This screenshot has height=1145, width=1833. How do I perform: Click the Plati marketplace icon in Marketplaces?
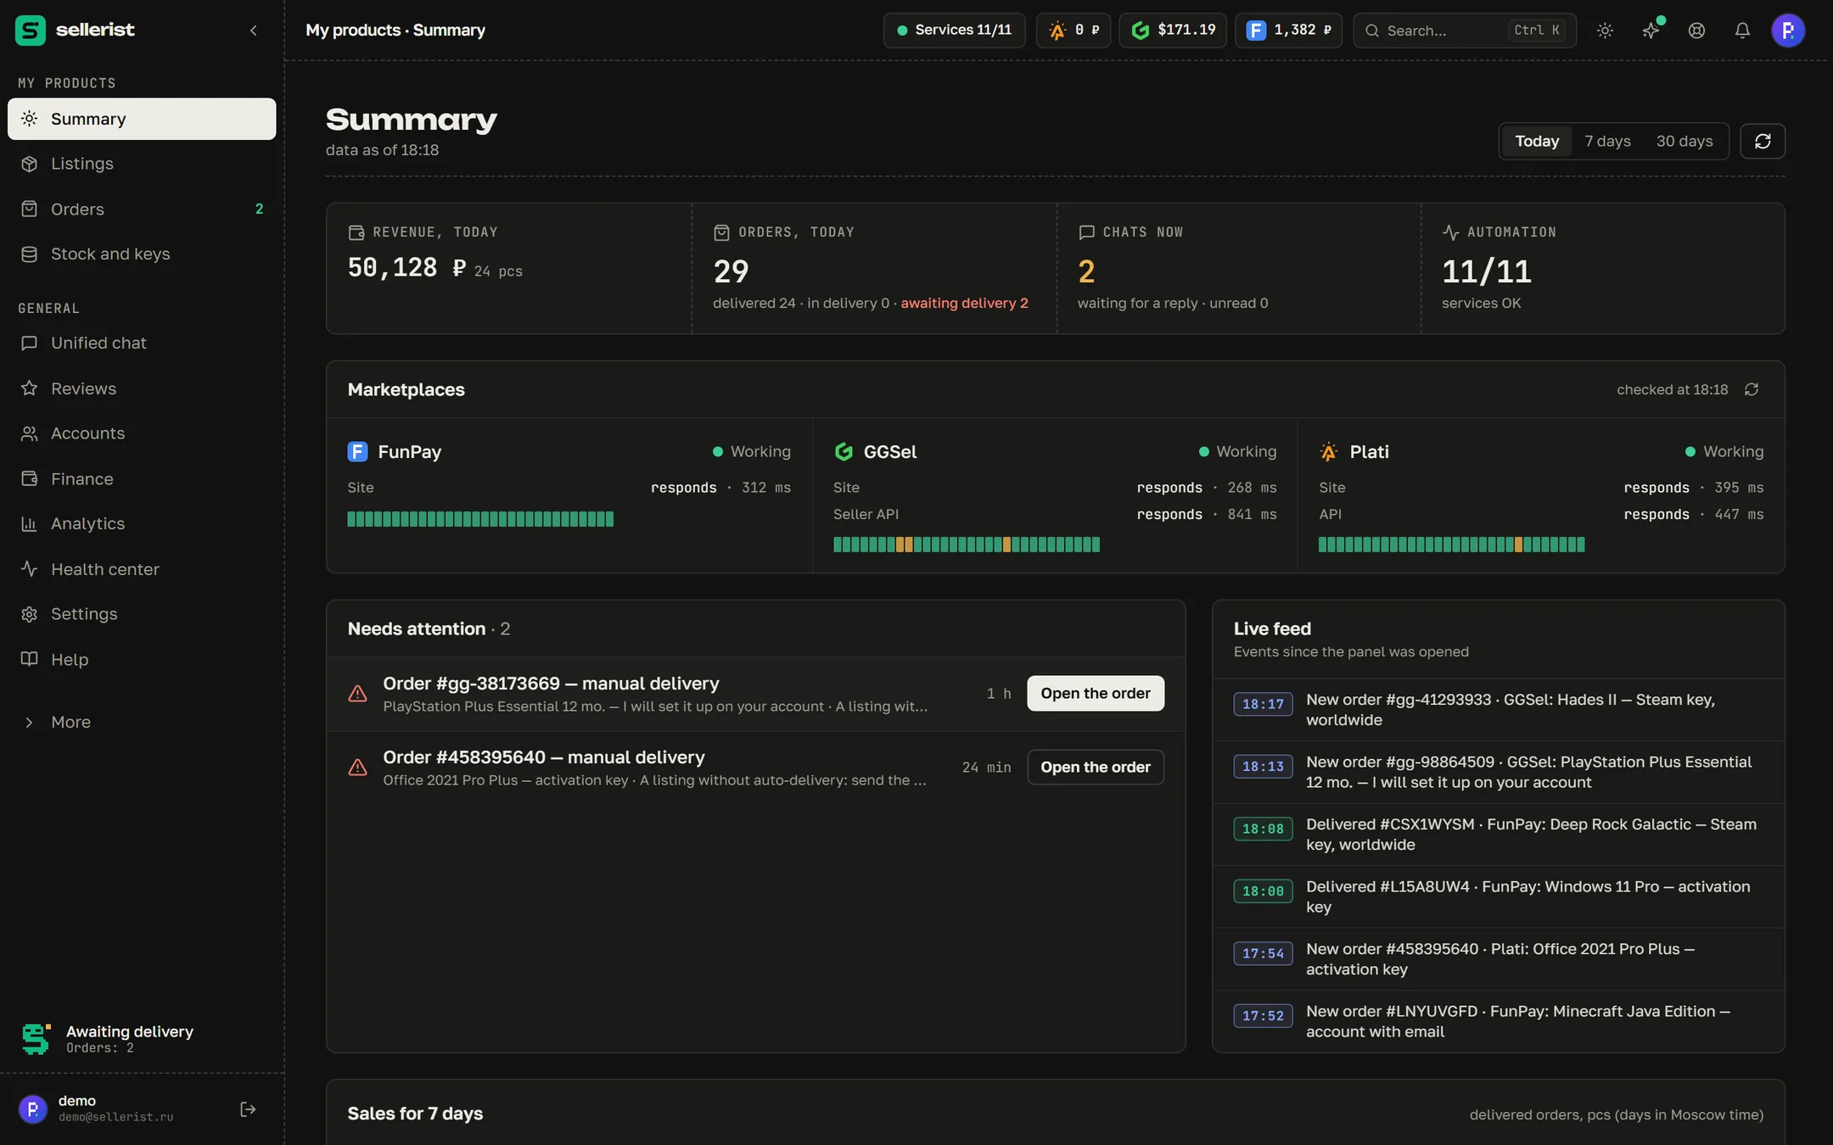click(x=1329, y=451)
